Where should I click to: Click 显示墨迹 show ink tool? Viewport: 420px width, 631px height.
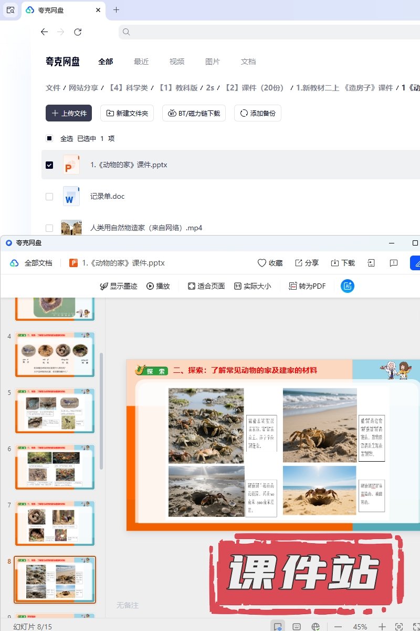click(104, 286)
